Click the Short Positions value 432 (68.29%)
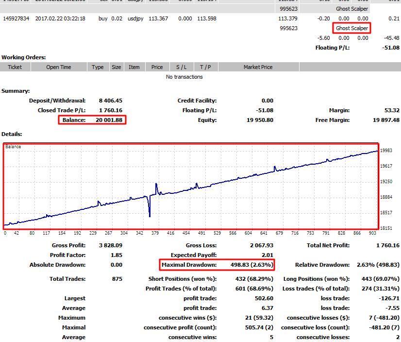The image size is (401, 342). tap(254, 279)
